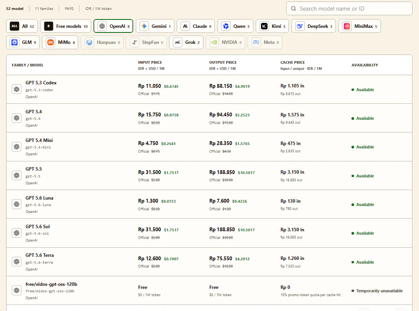
Task: Click the search model name field
Action: (349, 8)
